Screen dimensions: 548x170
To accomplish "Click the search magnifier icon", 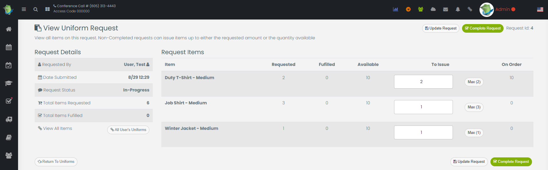I will pyautogui.click(x=36, y=9).
